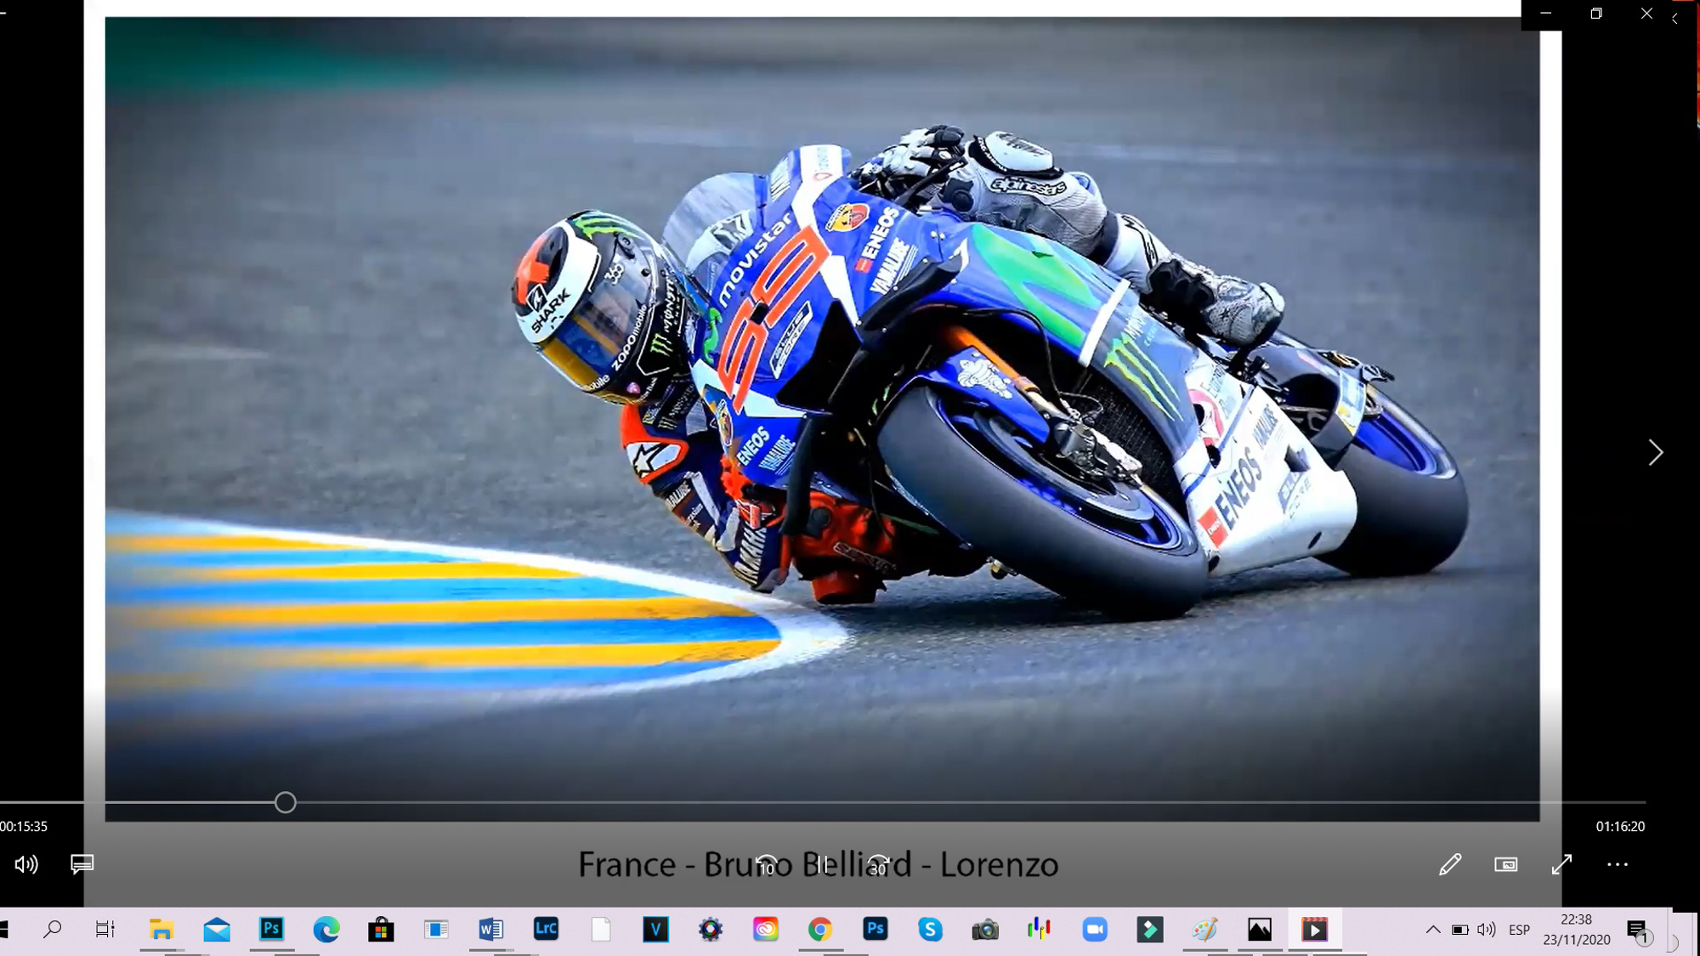Click the elapsed time 00:15:35

click(x=24, y=826)
